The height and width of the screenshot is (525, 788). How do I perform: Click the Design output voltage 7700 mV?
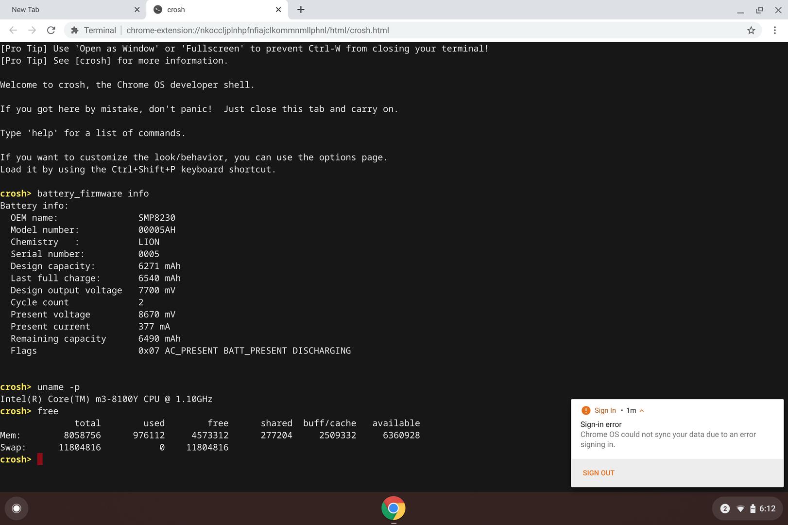point(156,290)
